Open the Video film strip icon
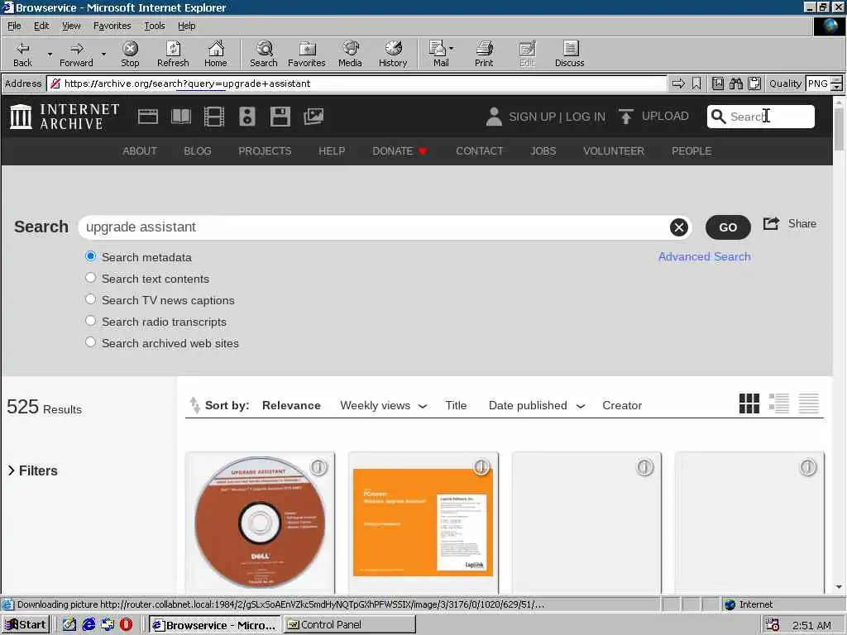The image size is (847, 635). [214, 117]
